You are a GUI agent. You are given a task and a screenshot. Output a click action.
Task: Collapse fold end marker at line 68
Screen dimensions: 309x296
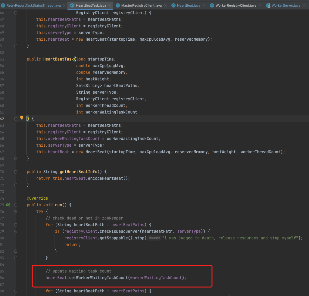pos(16,158)
